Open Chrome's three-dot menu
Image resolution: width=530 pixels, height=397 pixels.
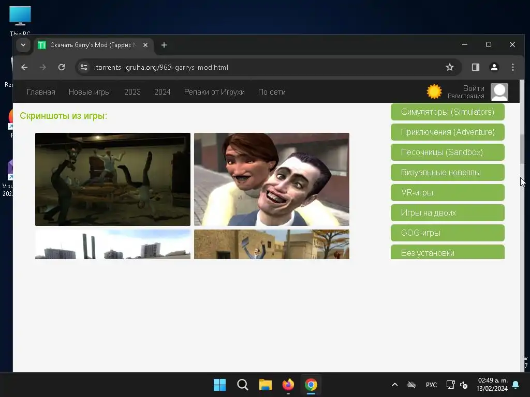point(513,67)
